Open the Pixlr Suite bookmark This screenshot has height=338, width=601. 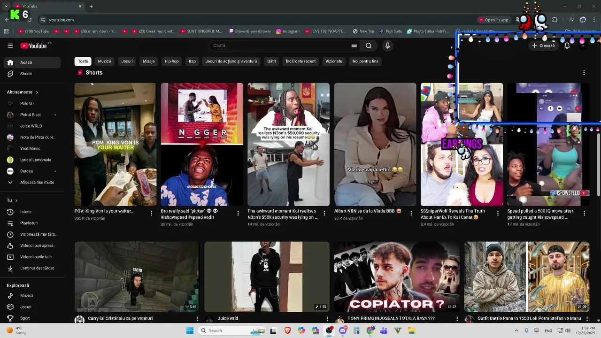click(390, 31)
